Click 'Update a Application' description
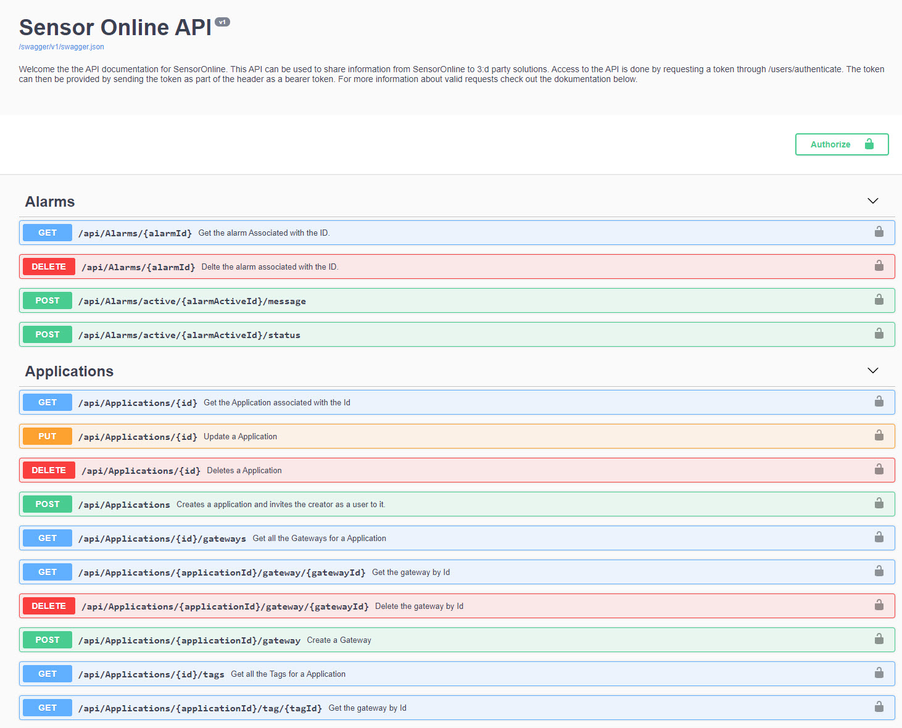902x728 pixels. (240, 436)
